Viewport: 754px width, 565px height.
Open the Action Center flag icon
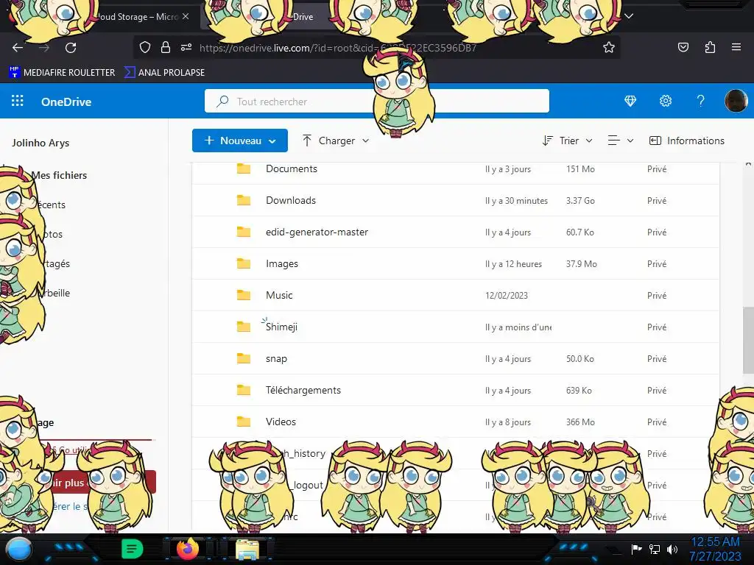(637, 549)
